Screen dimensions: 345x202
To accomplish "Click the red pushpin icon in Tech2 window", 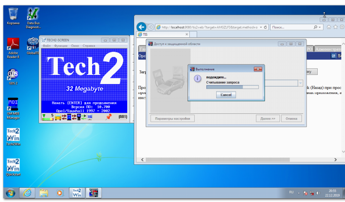I will 109,117.
